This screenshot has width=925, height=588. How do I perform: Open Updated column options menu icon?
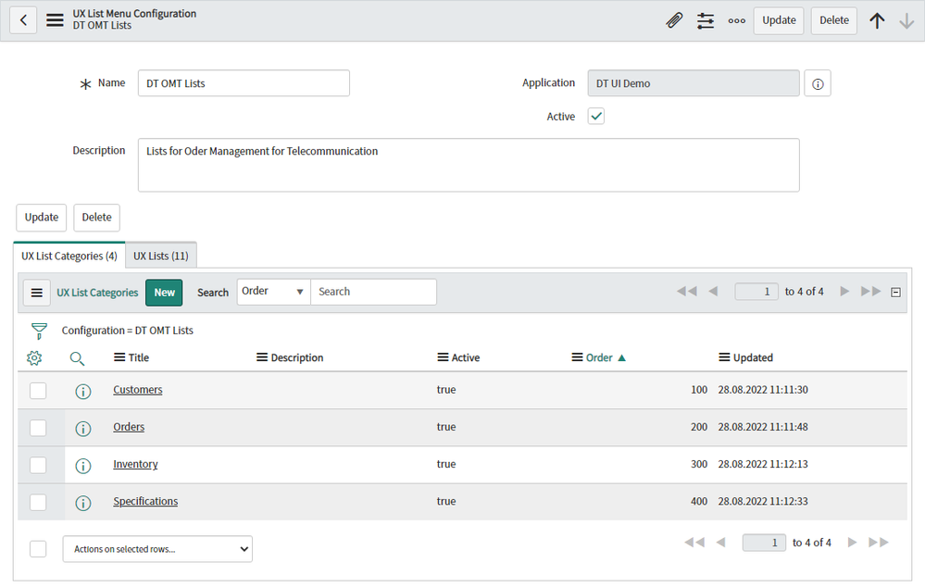[x=724, y=357]
